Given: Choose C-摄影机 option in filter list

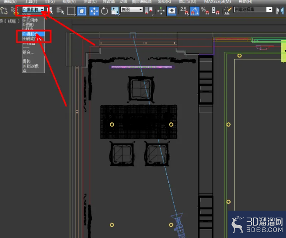Looking at the screenshot, I should pos(33,34).
